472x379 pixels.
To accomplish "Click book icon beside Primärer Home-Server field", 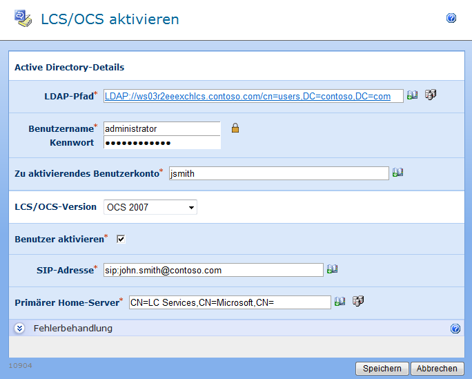I will pos(340,301).
